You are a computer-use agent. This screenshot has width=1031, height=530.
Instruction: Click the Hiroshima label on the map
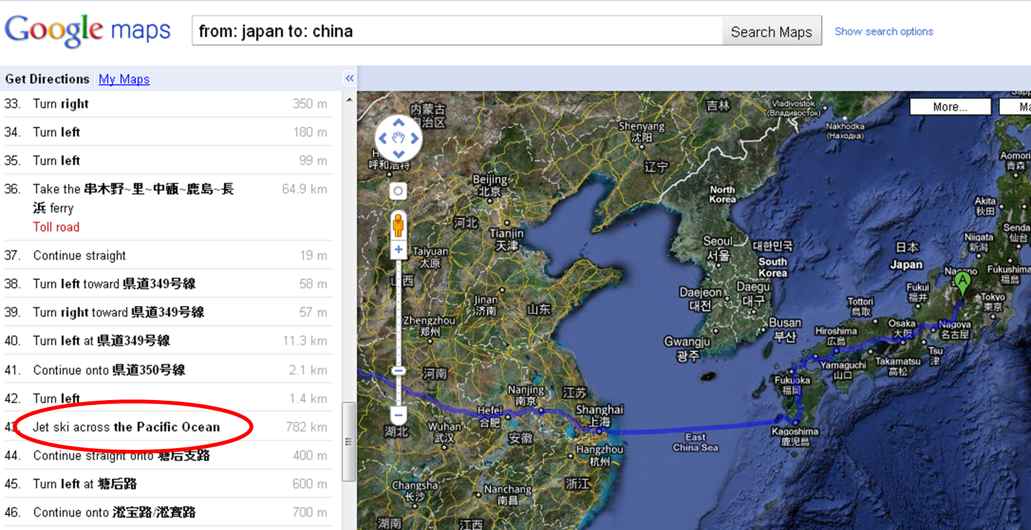point(836,336)
